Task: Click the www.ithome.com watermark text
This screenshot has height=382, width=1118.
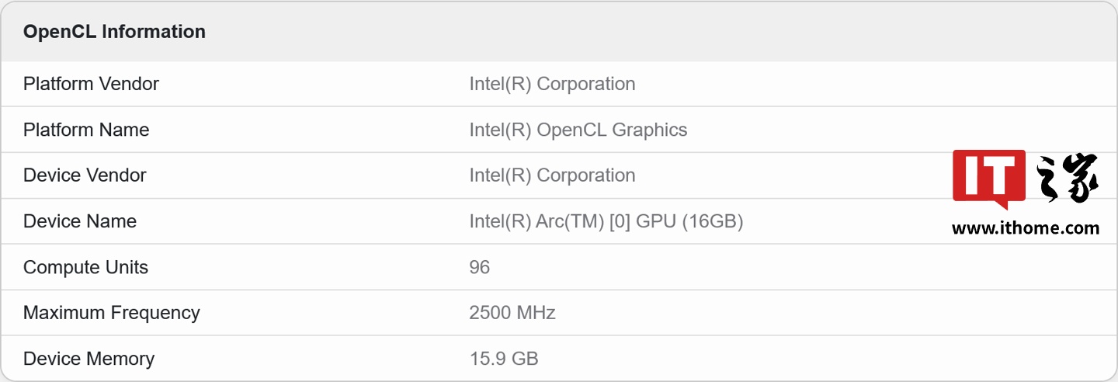Action: 1025,228
